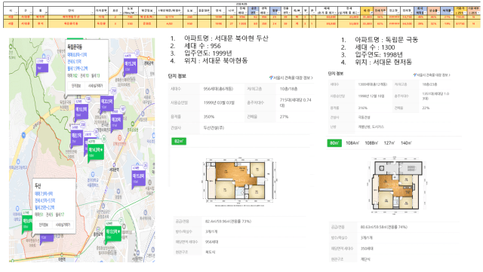Screen dimensions: 483x272
Task: Open the 매20.9억 price marker on map
Action: [107, 103]
